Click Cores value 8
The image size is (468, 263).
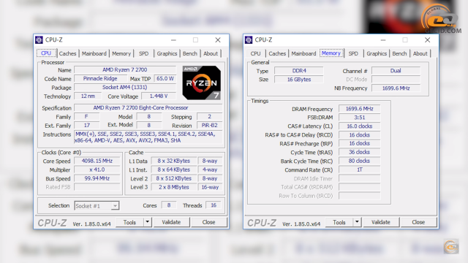169,205
